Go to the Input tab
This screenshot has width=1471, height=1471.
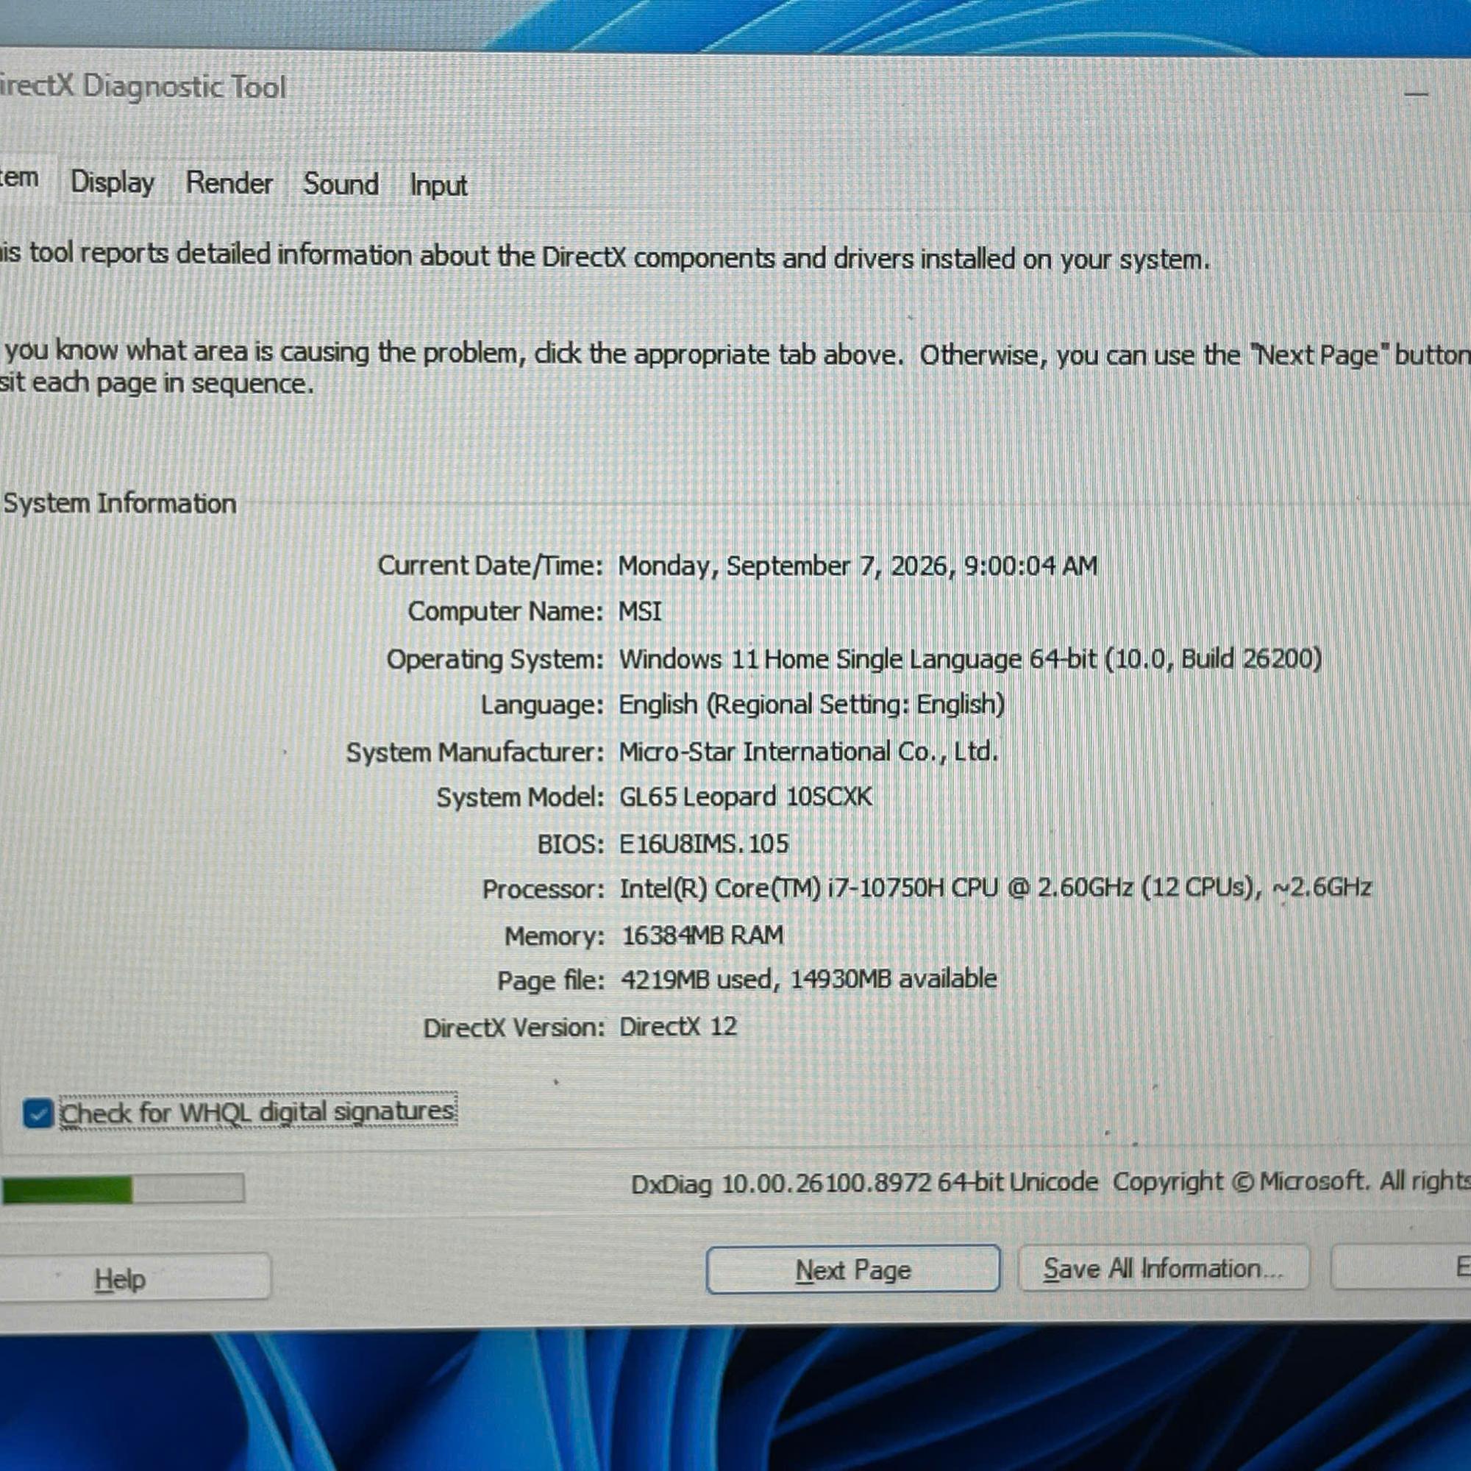(438, 186)
